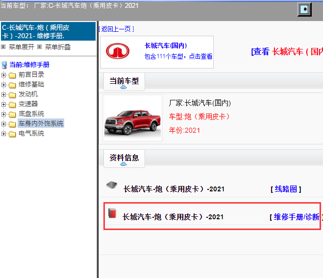The width and height of the screenshot is (323, 278).
Task: Expand the 变速器 tree node
Action: [x=3, y=105]
